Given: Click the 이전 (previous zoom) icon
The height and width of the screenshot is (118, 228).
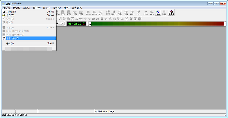Looking at the screenshot, I should 120,13.
